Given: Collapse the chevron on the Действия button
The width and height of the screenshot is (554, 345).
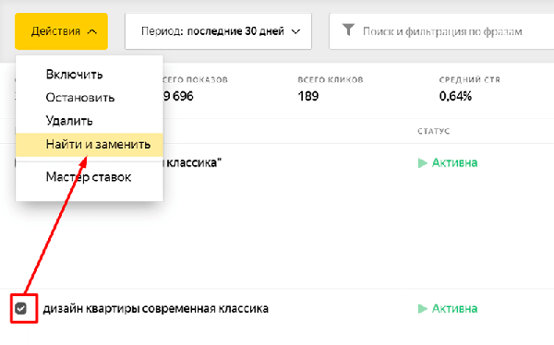Looking at the screenshot, I should click(91, 31).
